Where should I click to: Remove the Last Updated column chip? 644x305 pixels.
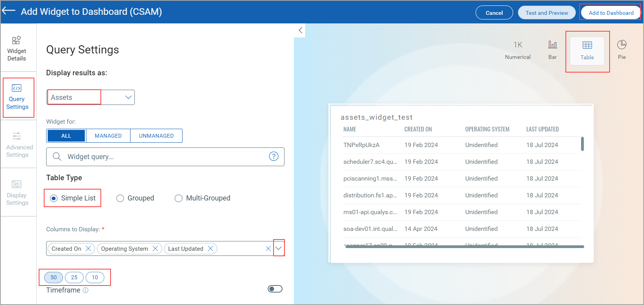coord(211,248)
